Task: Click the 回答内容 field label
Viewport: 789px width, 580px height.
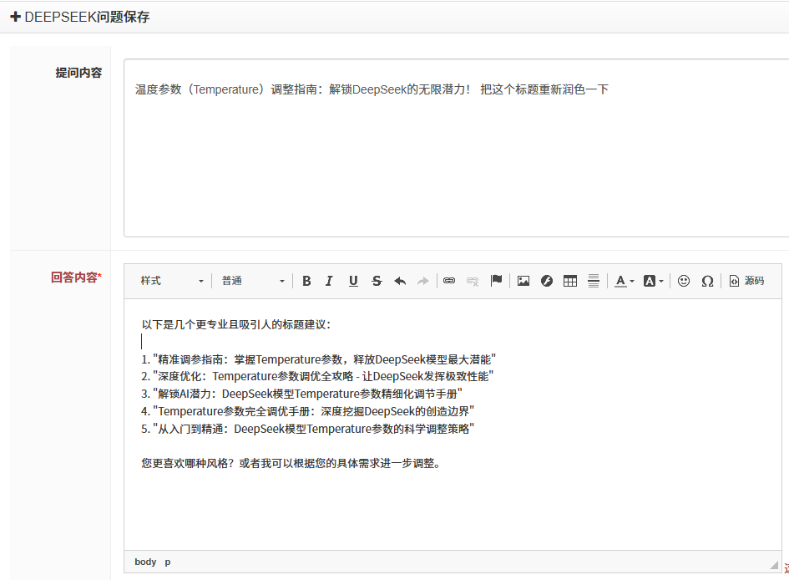Action: tap(76, 277)
